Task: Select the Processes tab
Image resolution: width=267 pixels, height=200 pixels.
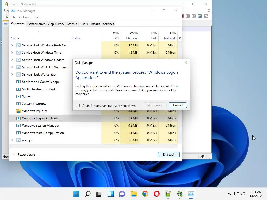Action: coord(17,23)
